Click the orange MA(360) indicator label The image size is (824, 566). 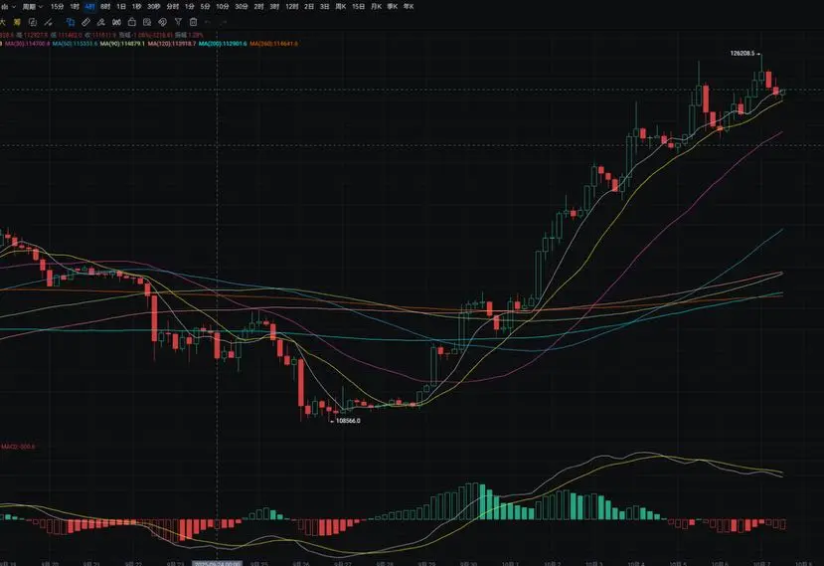(273, 44)
